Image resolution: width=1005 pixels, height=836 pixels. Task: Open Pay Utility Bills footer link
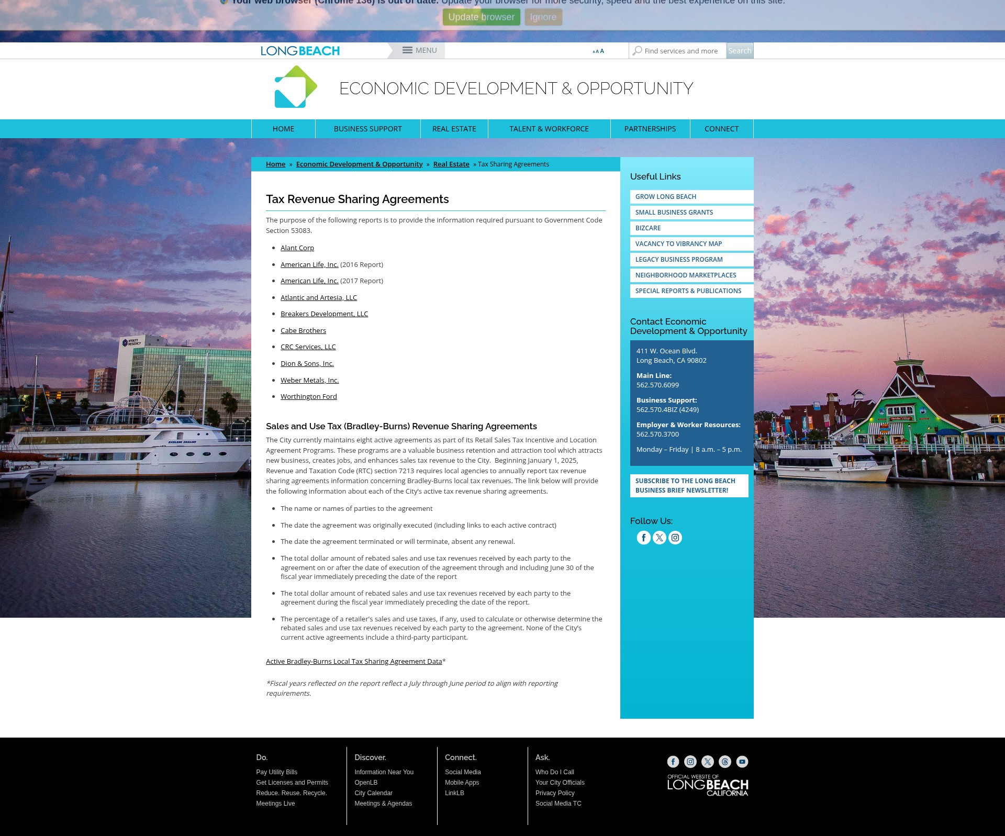277,772
